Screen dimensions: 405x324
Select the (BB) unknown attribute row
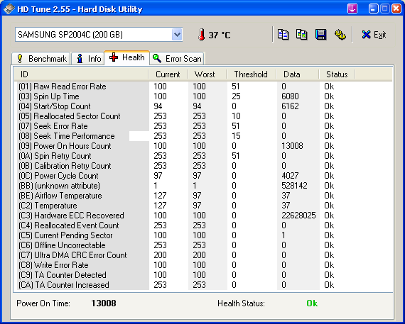[203, 186]
